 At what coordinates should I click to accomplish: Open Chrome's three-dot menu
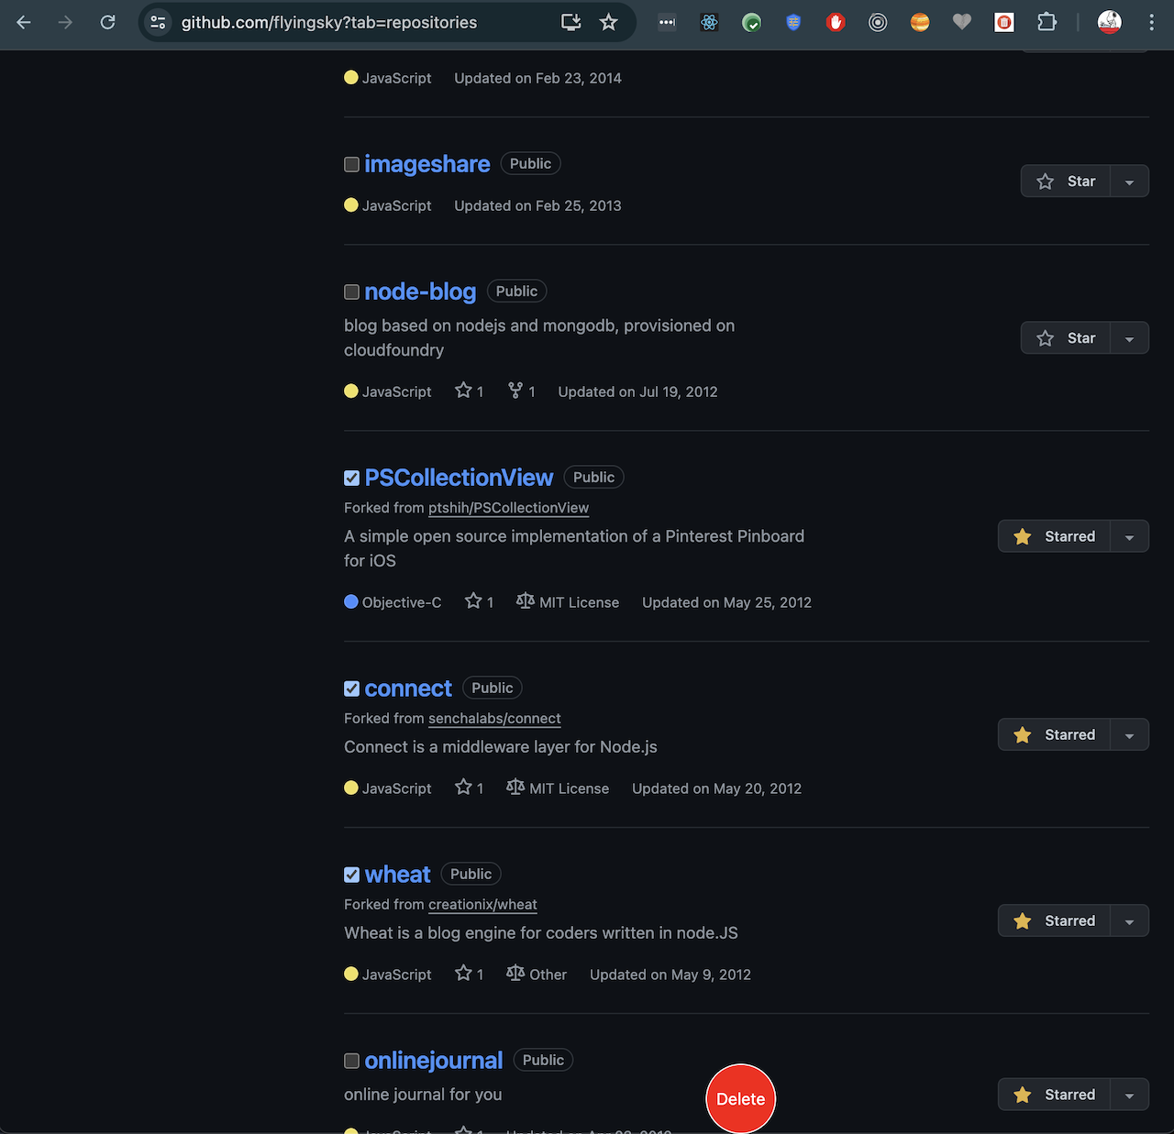[1151, 22]
